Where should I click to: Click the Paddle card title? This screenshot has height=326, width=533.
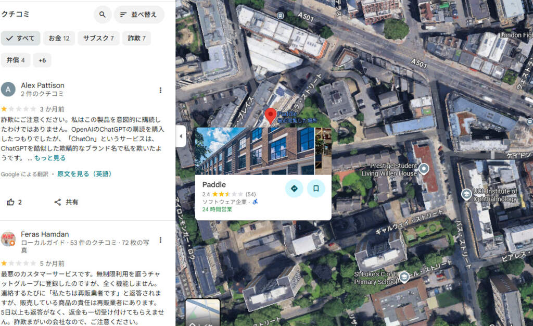214,184
